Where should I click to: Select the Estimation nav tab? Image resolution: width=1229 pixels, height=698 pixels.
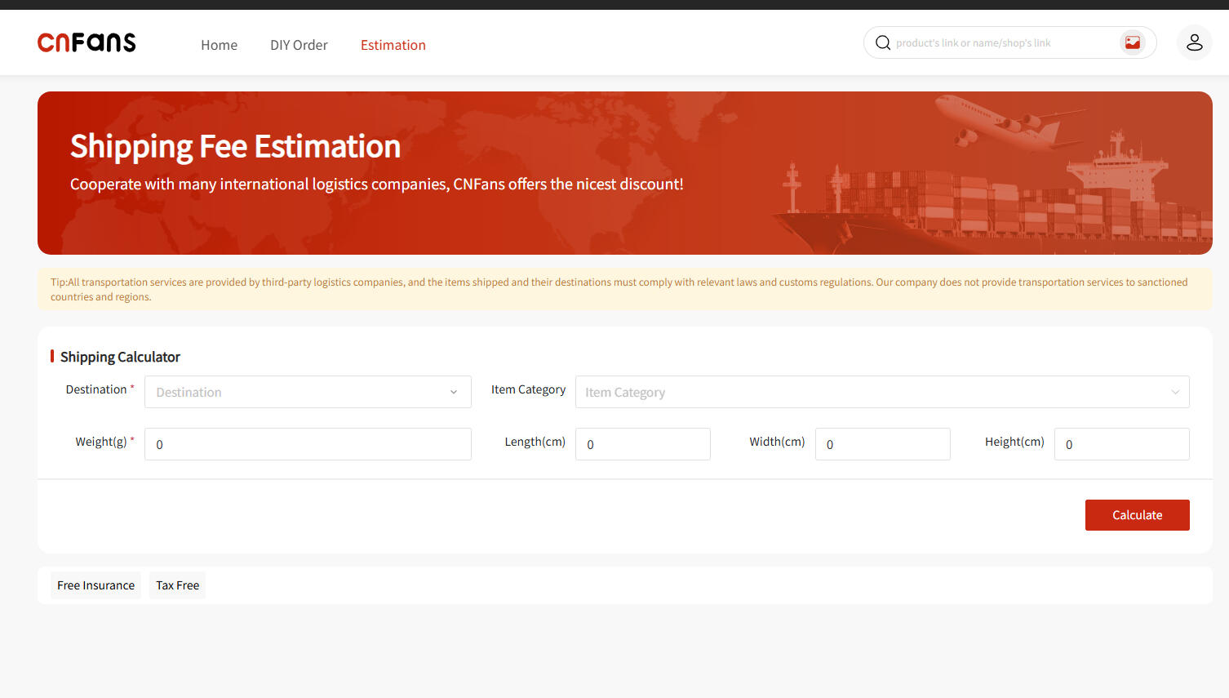pyautogui.click(x=393, y=45)
